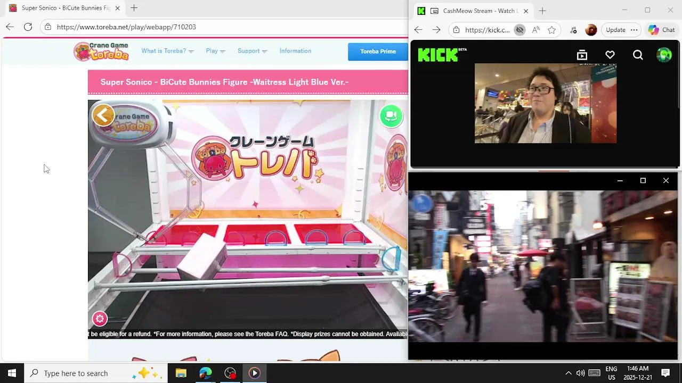The height and width of the screenshot is (383, 682).
Task: Open Edge settings three-dot menu
Action: pos(634,30)
